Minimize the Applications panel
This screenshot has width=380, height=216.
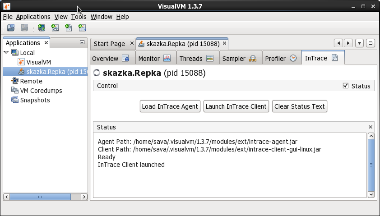[82, 42]
